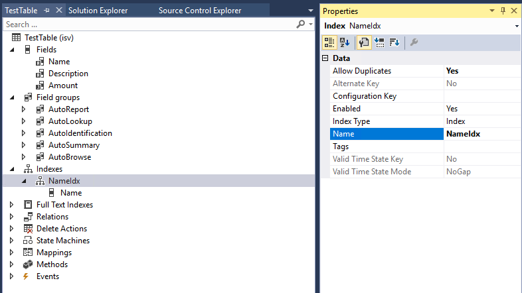
Task: Open the Index NameIdx object dropdown
Action: (517, 26)
